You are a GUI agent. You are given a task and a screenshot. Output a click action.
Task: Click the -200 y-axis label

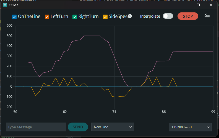9,107
